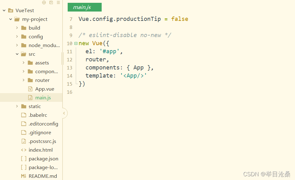This screenshot has width=295, height=180.
Task: Click the package.json brackets icon
Action: [24, 159]
